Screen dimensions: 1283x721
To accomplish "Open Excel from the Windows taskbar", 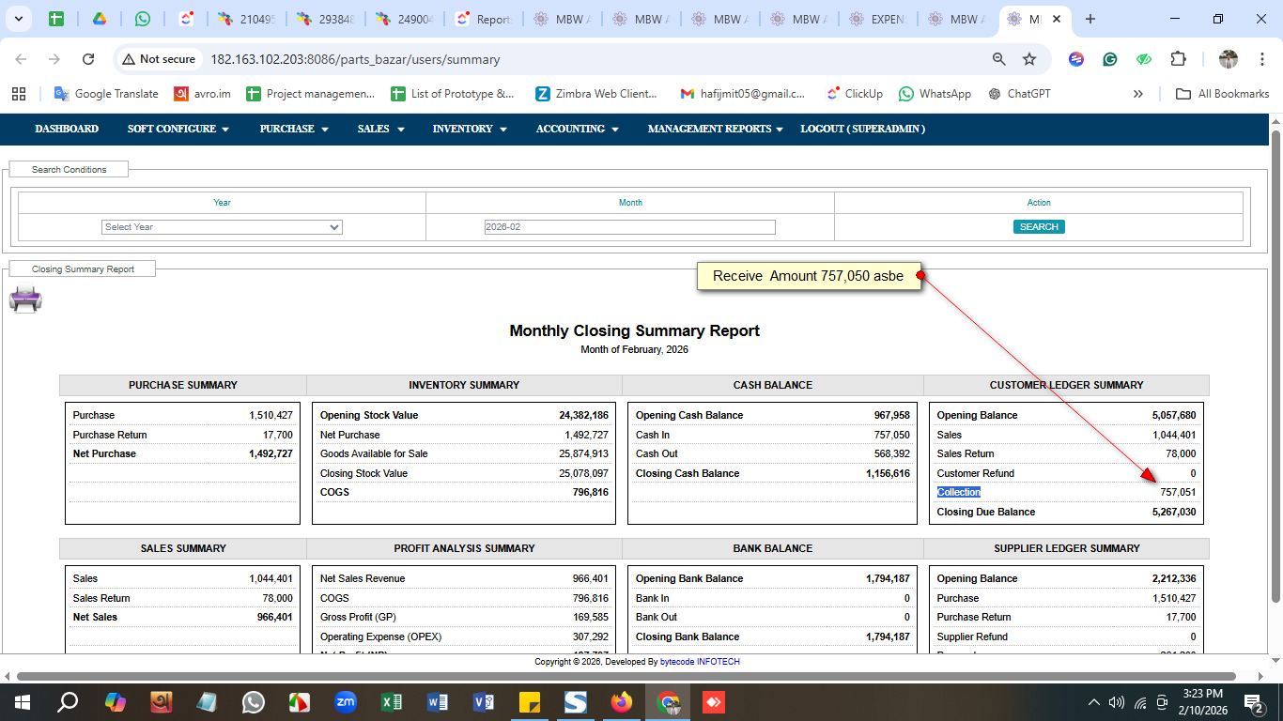I will [x=392, y=702].
